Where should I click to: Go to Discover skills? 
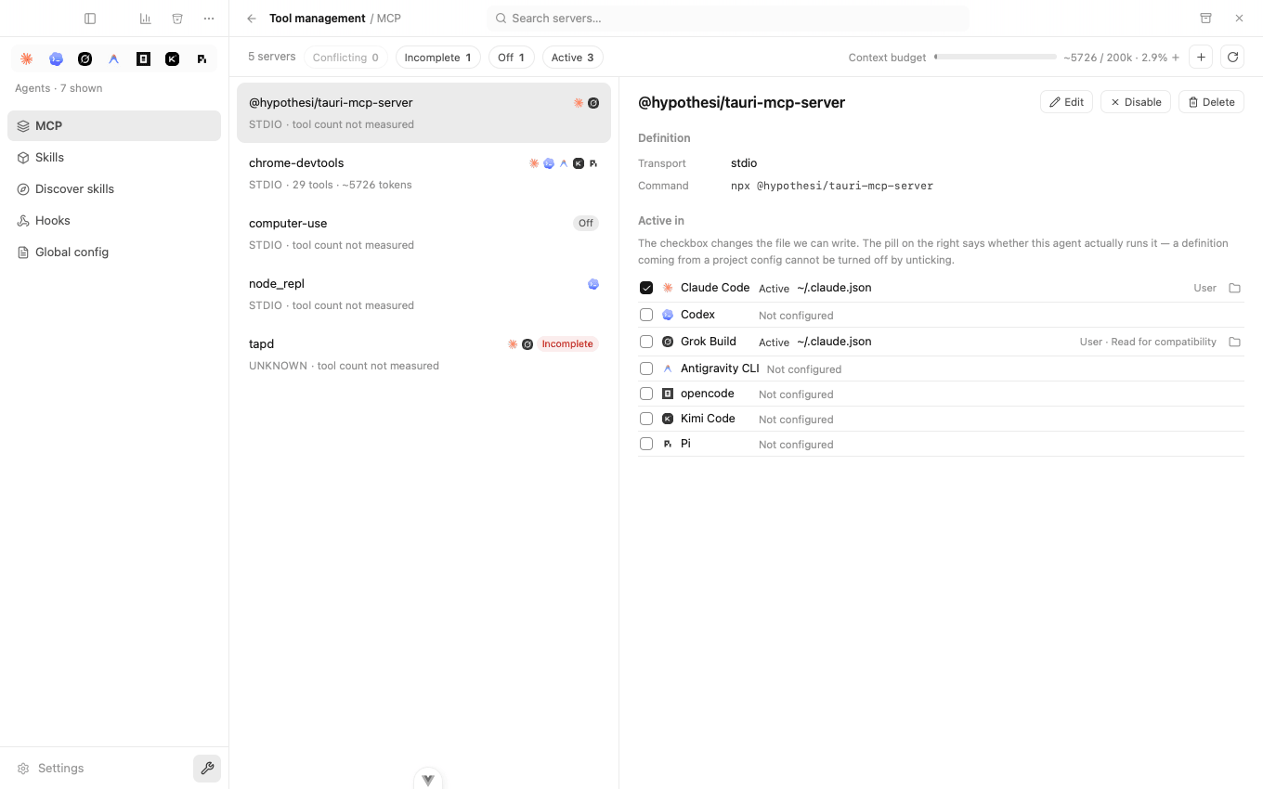point(114,189)
